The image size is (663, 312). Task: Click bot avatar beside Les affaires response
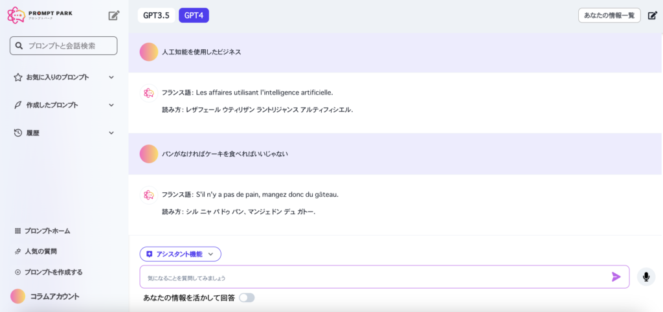pyautogui.click(x=149, y=93)
